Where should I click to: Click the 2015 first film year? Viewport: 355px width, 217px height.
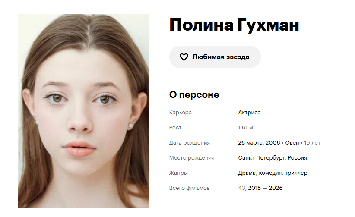(x=254, y=188)
